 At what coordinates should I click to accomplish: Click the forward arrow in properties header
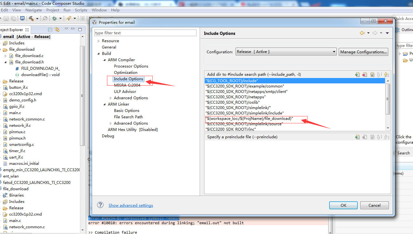point(375,33)
